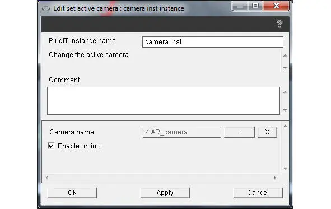Click Comment box scroll up arrow
Screen dimensions: 331x209
point(285,92)
